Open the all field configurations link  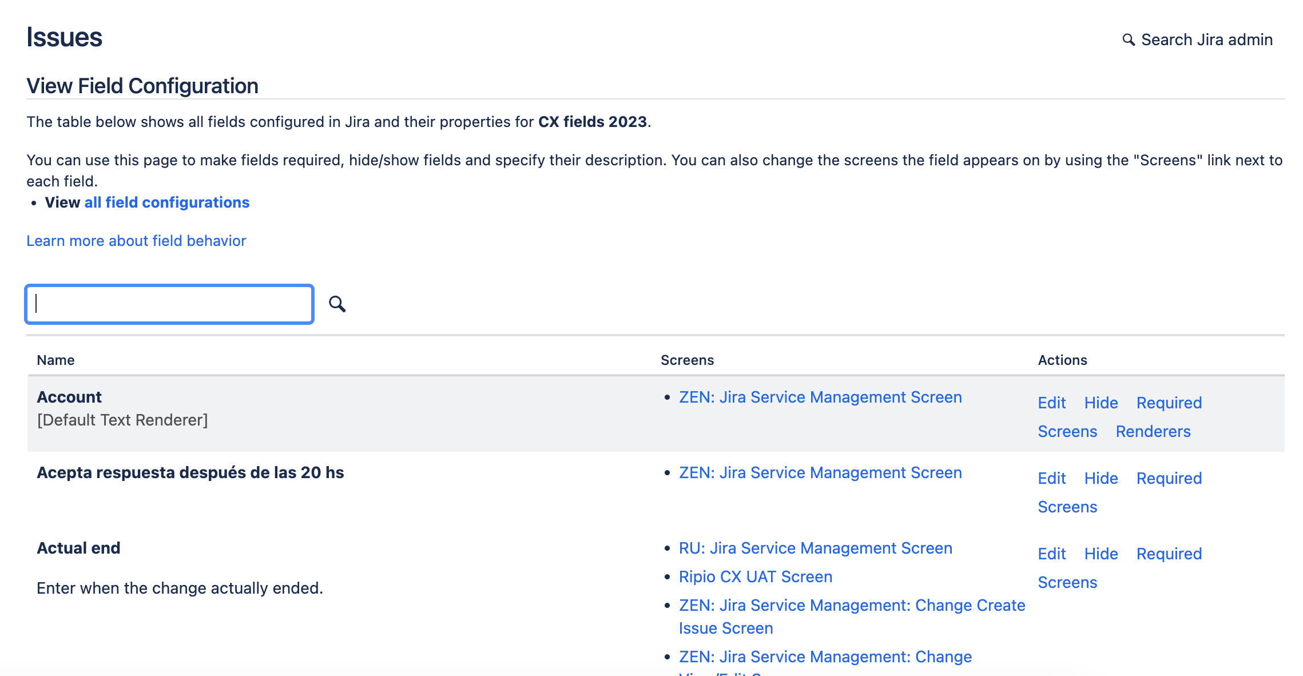click(167, 202)
